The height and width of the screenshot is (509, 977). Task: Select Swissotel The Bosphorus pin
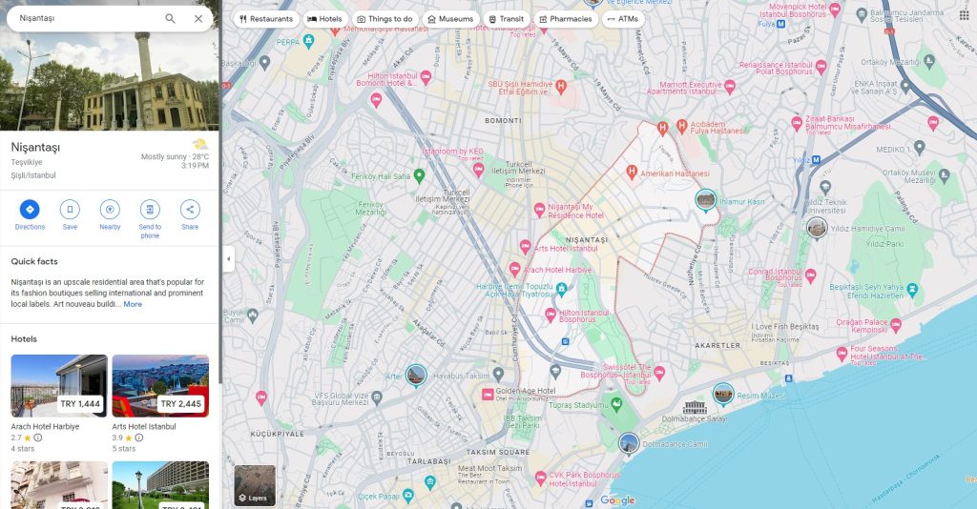pyautogui.click(x=659, y=373)
